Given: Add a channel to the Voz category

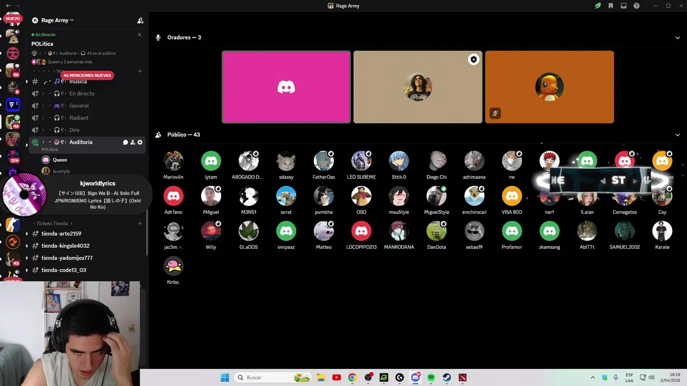Looking at the screenshot, I should (x=140, y=71).
